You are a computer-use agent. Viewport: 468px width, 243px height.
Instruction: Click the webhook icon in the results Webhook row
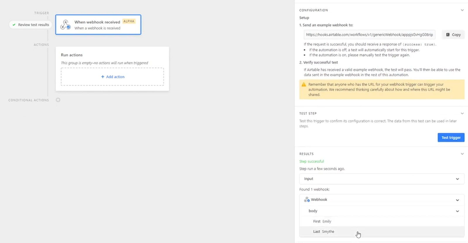307,199
